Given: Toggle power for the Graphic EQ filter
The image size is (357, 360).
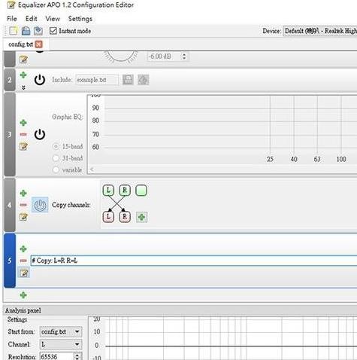Looking at the screenshot, I should tap(40, 134).
